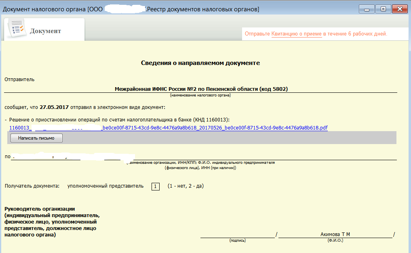Viewport: 411px width, 253px height.
Task: Maximize the document window
Action: 383,9
